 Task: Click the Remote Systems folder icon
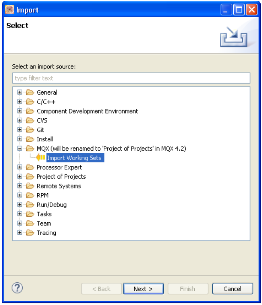pyautogui.click(x=30, y=186)
